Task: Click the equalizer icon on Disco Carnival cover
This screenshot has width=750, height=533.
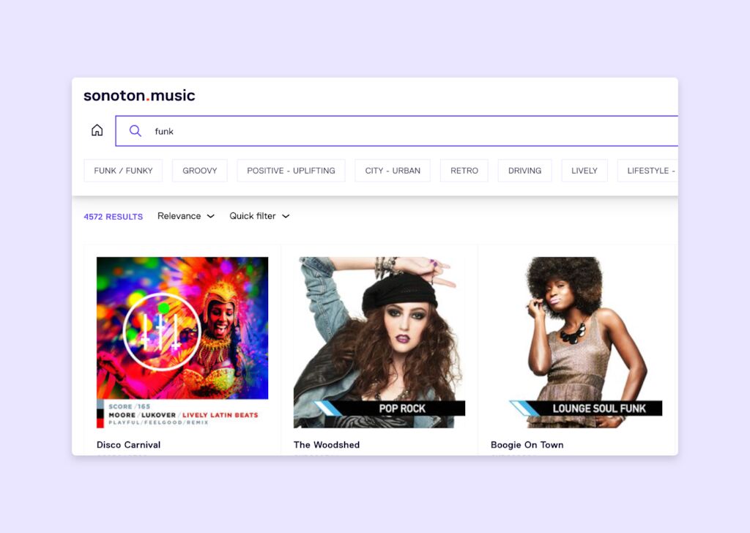Action: point(161,332)
